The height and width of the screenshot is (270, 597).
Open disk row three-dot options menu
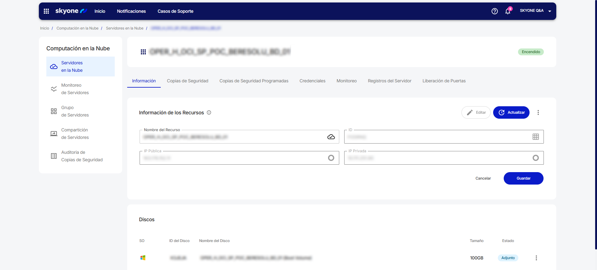click(536, 258)
